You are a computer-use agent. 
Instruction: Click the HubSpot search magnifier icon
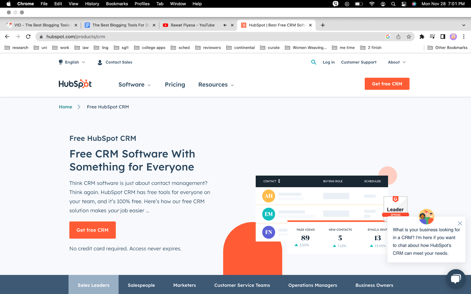pos(314,62)
